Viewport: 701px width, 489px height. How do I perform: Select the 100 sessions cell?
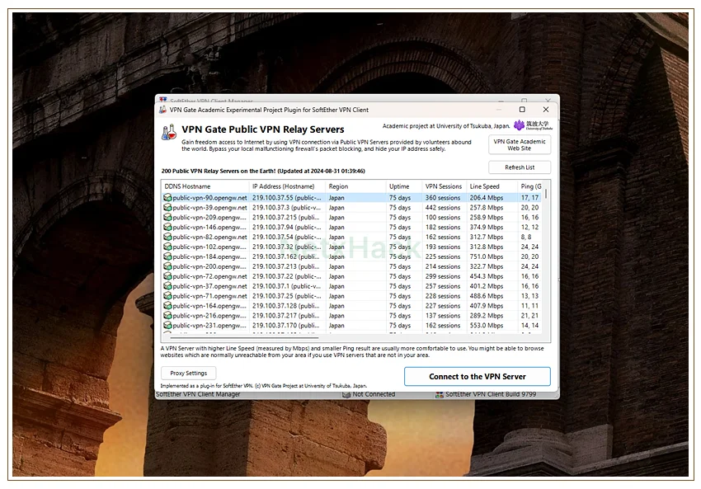click(443, 217)
